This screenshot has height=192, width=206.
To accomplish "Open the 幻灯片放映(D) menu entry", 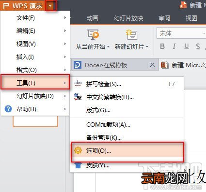I will point(35,96).
